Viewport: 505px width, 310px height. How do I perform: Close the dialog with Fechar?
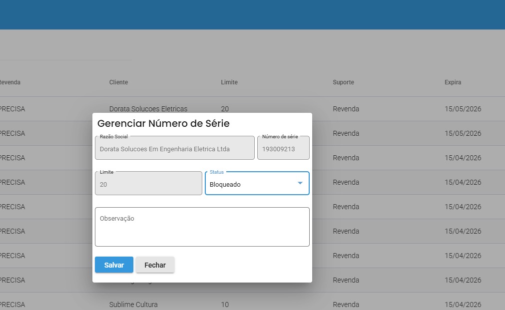[x=155, y=265]
